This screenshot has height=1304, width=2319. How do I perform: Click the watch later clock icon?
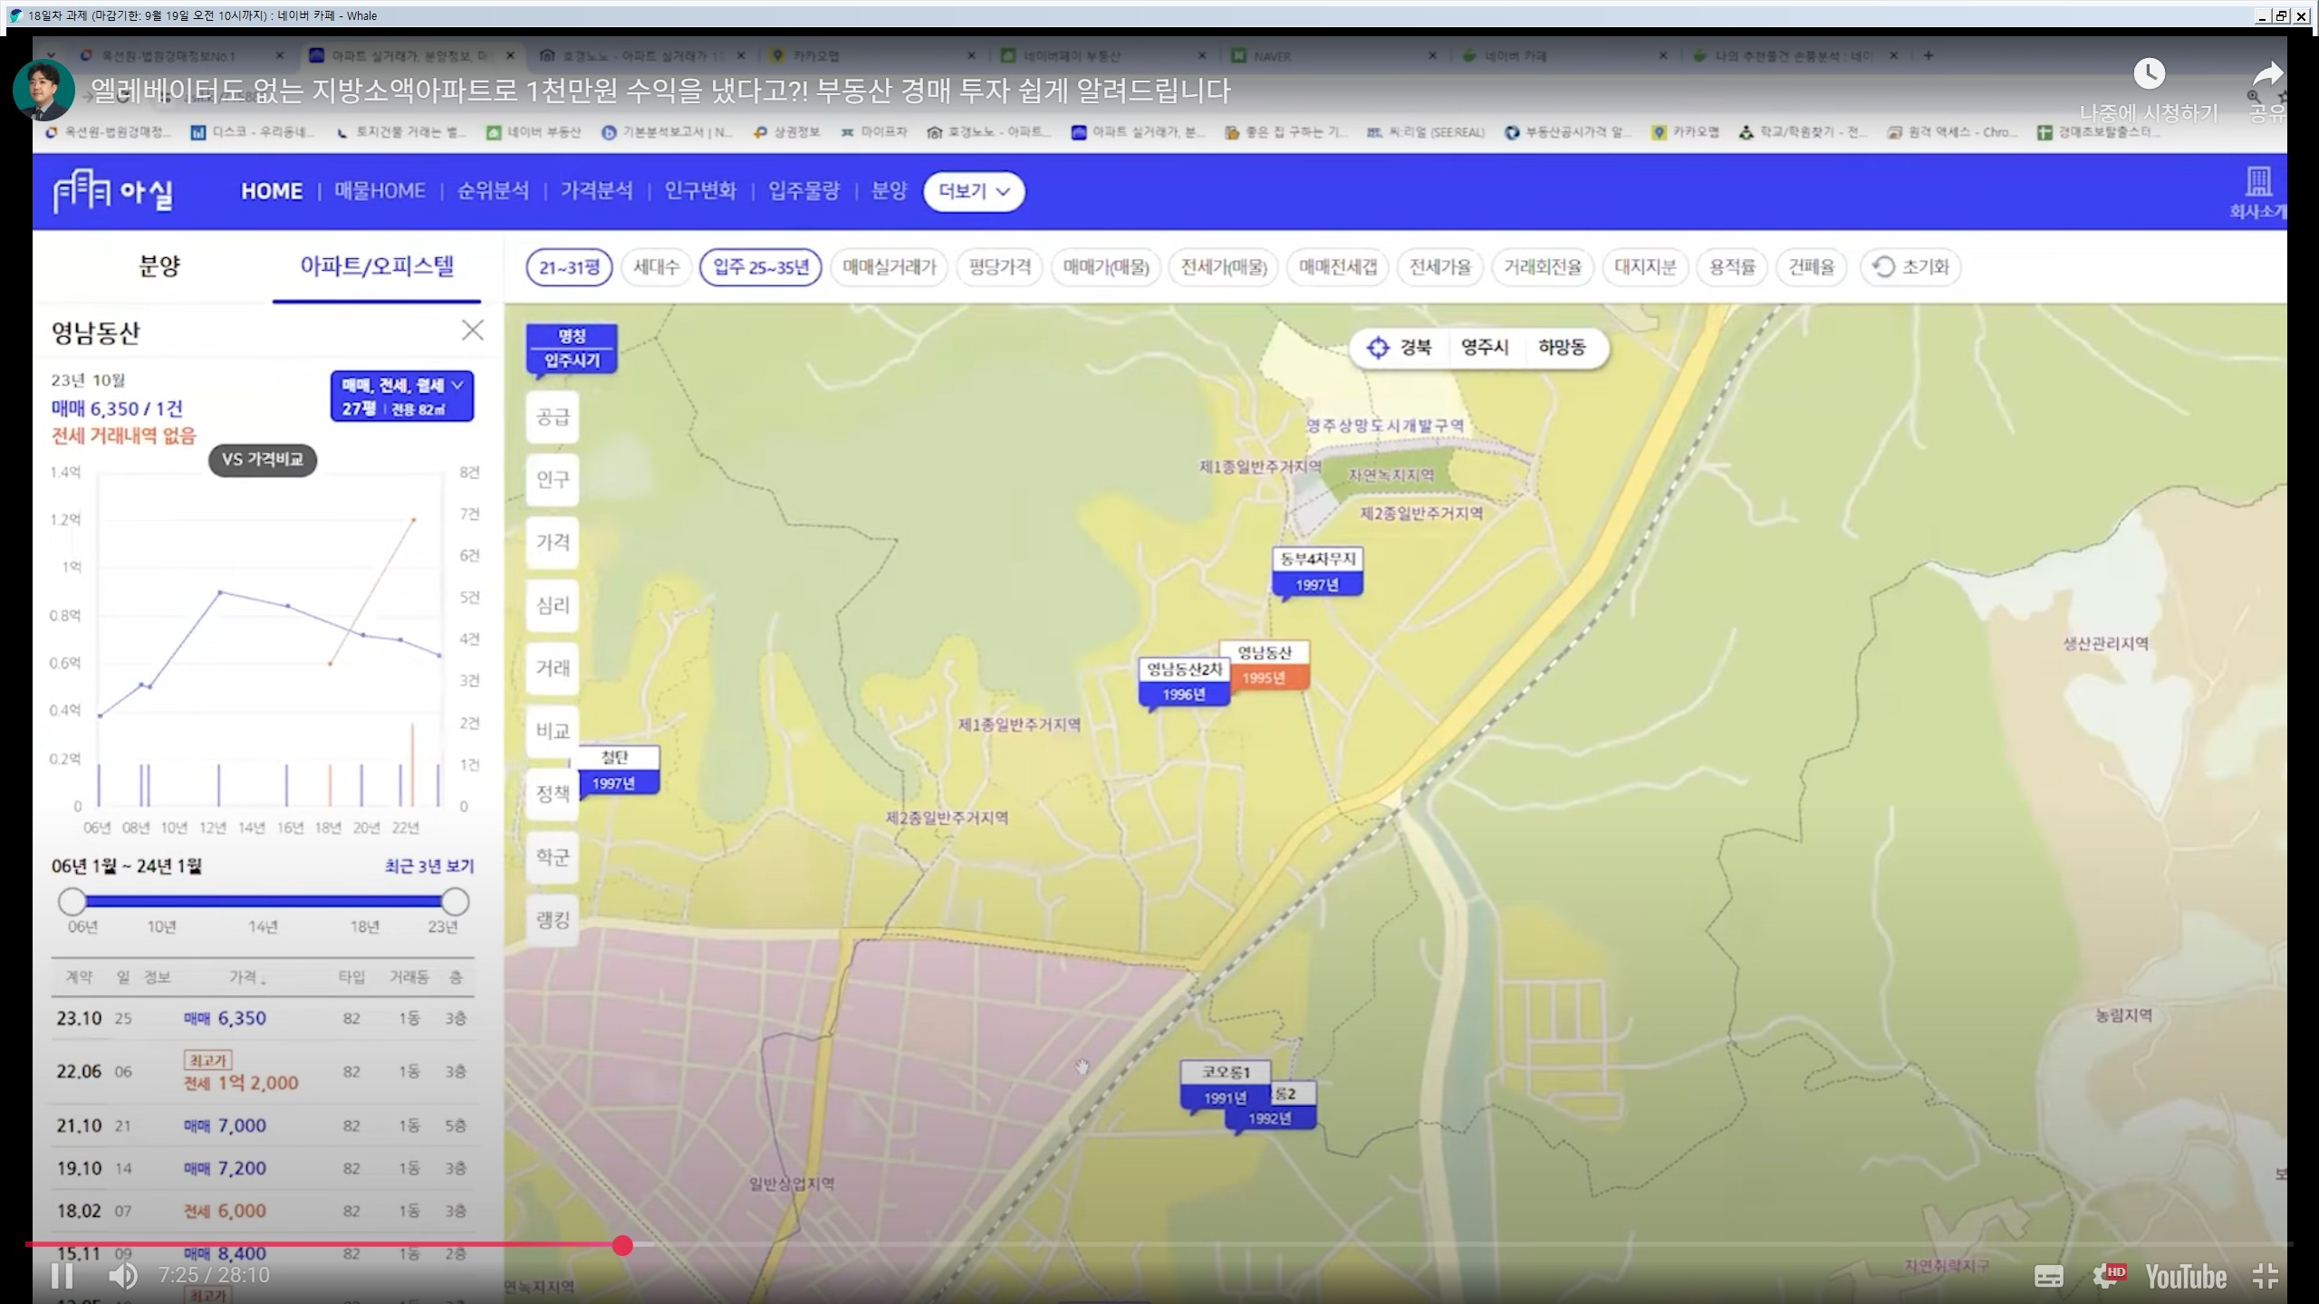click(x=2149, y=74)
